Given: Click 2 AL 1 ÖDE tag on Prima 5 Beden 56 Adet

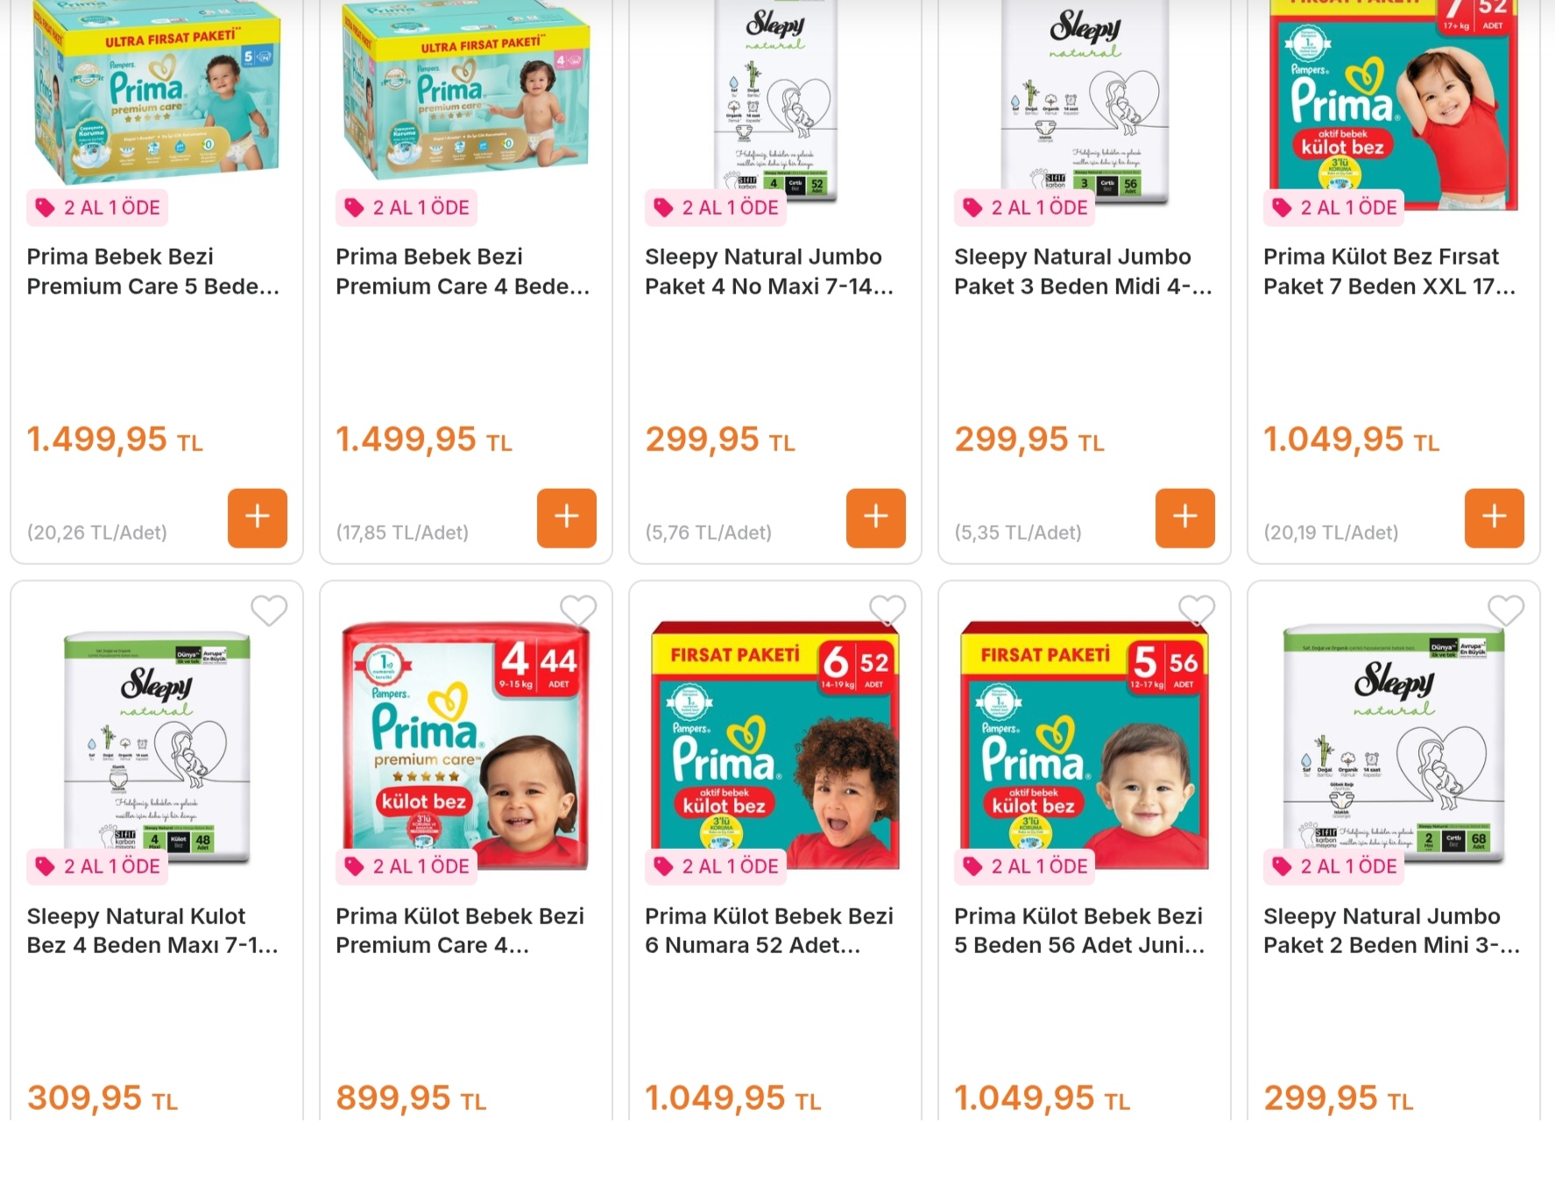Looking at the screenshot, I should [1025, 866].
